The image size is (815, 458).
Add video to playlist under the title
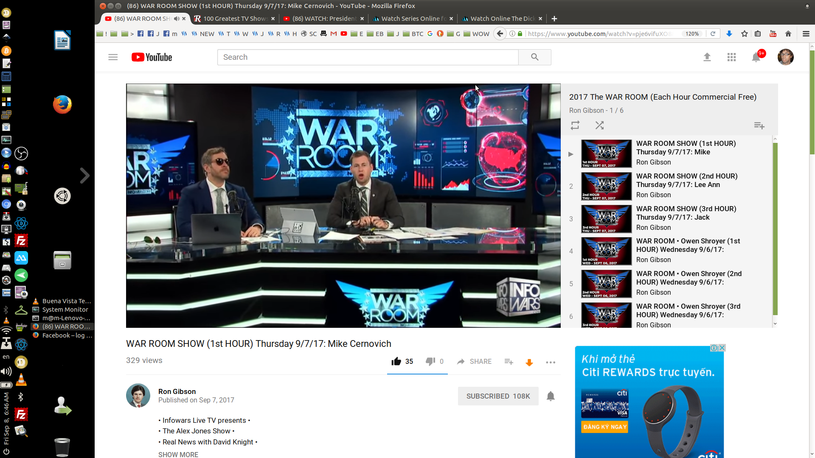[x=509, y=362]
